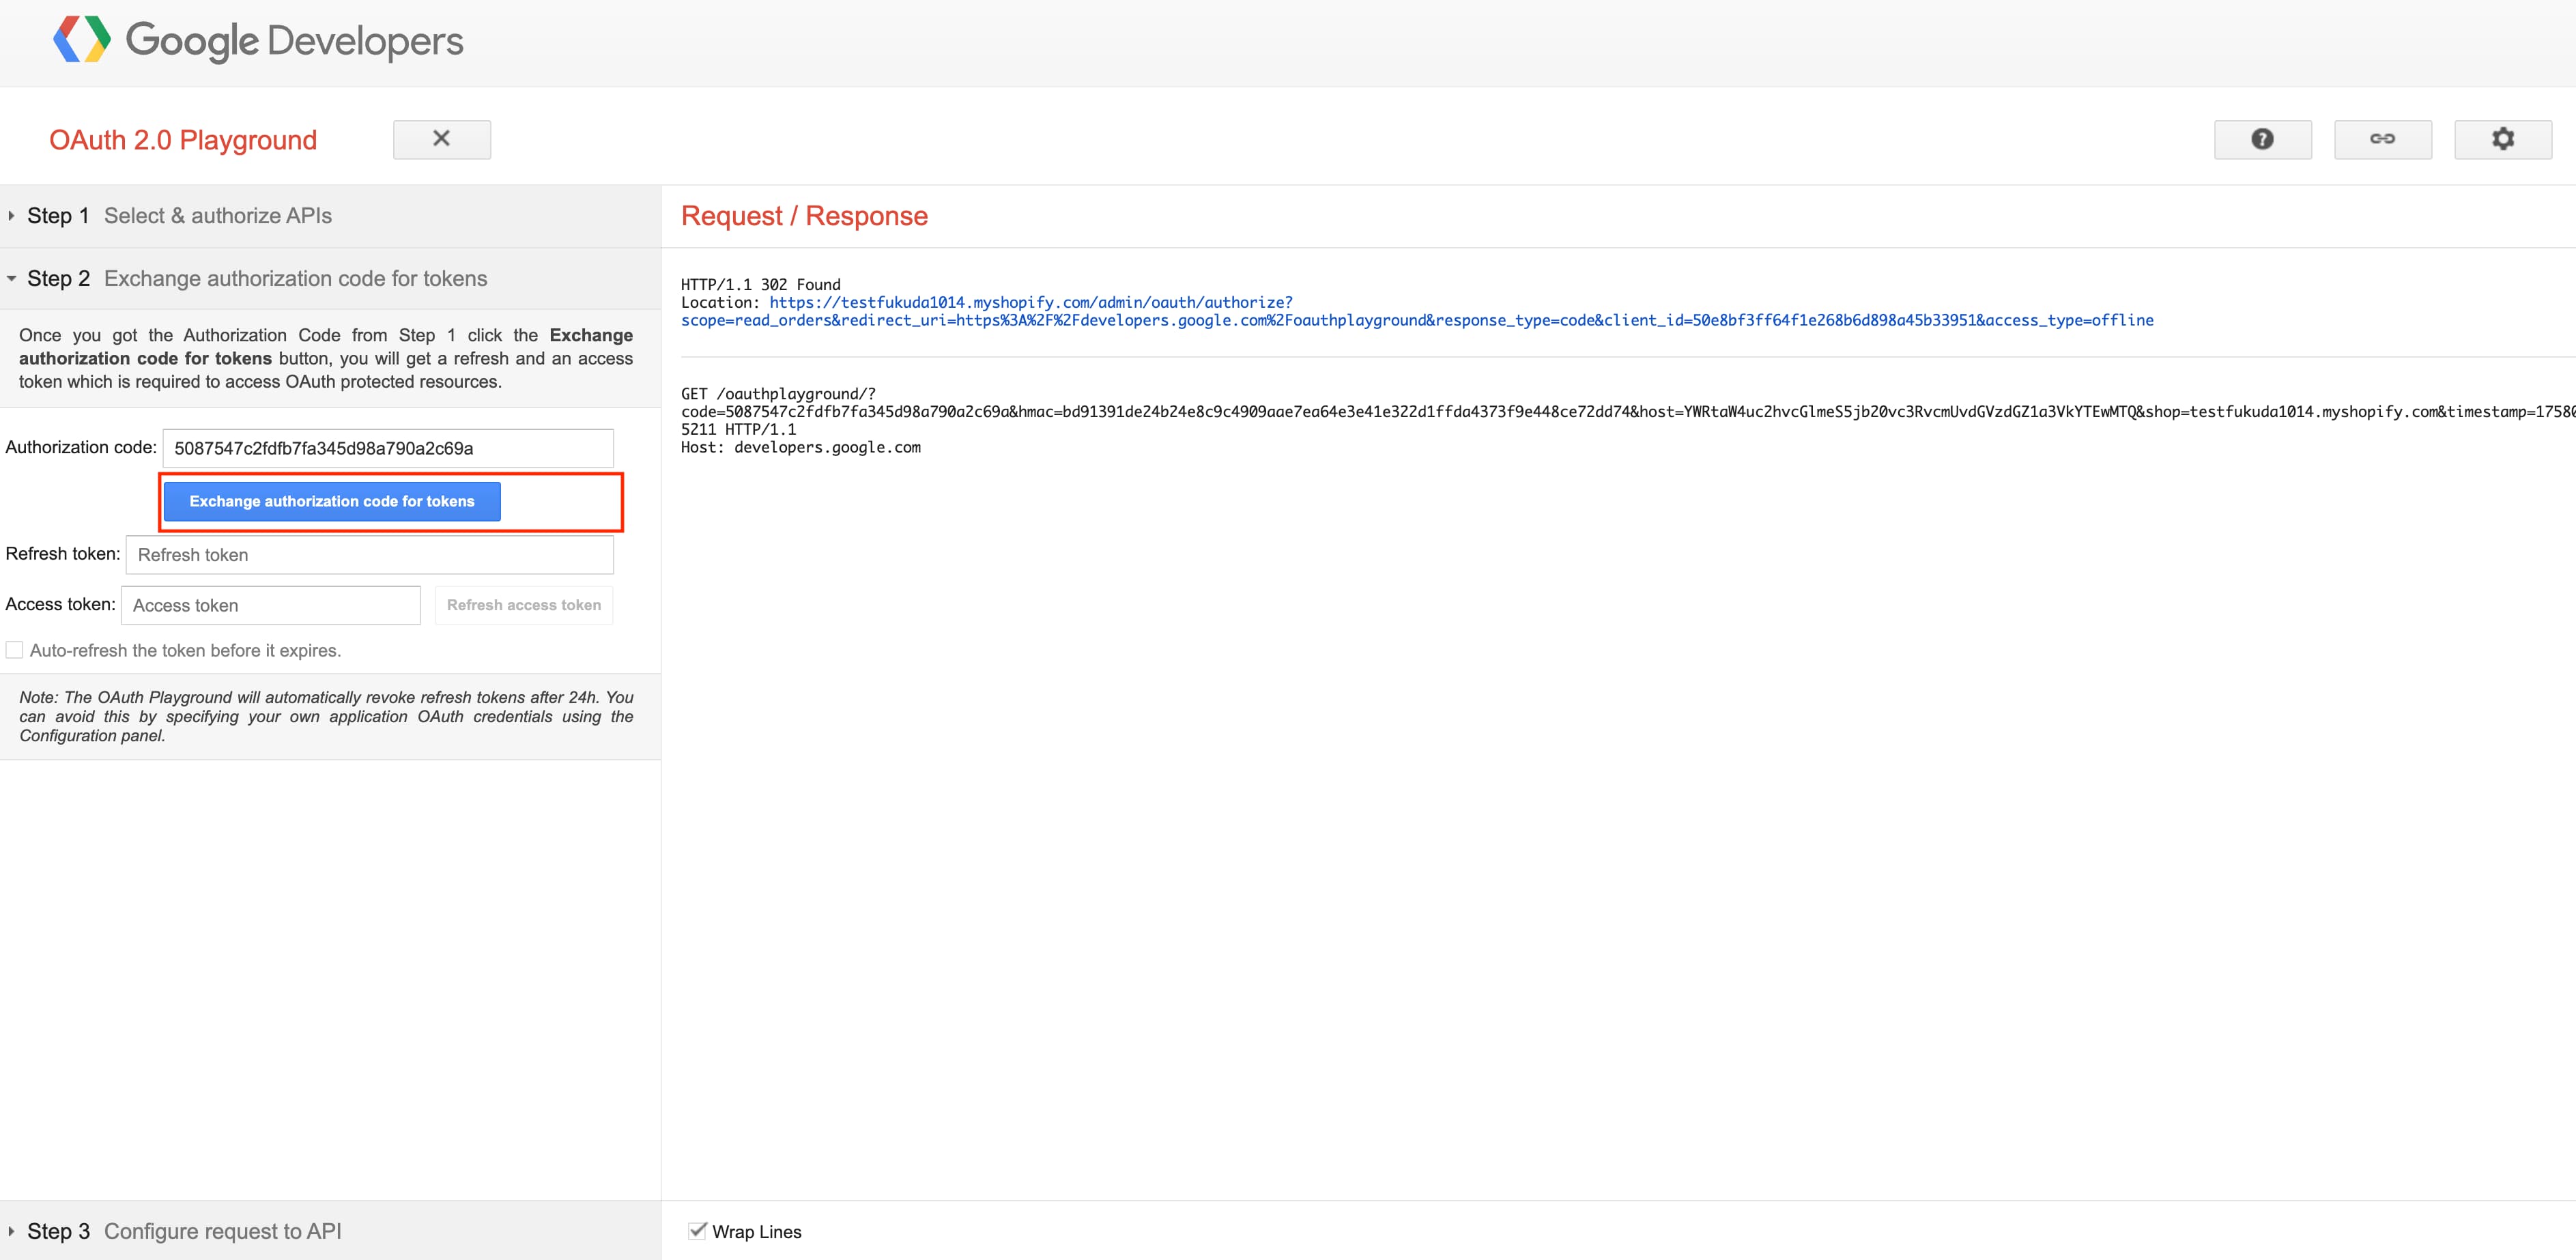Focus the Authorization code input field
This screenshot has height=1260, width=2576.
point(388,448)
